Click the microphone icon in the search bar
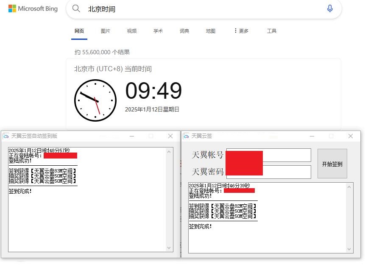 pos(330,9)
